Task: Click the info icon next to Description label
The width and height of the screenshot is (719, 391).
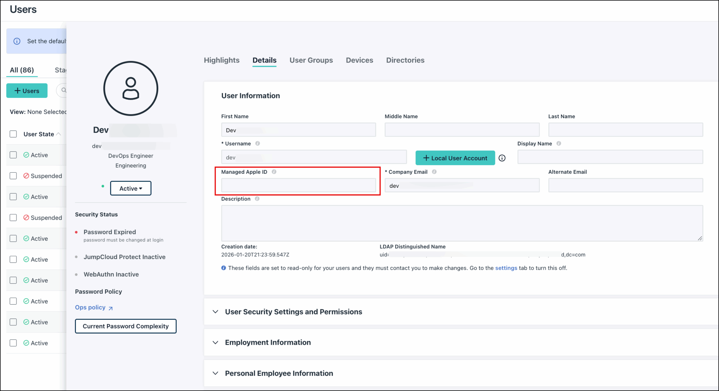Action: [x=257, y=199]
